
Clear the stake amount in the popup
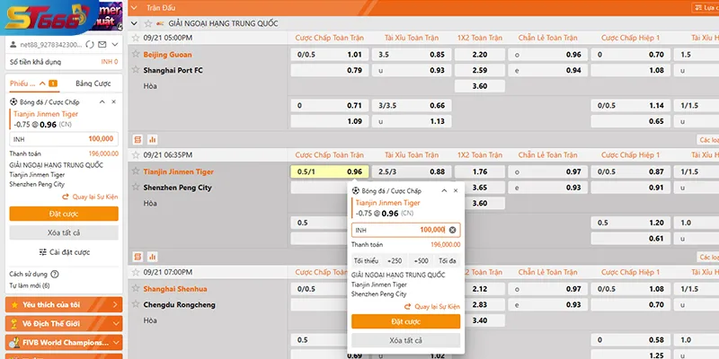point(452,230)
